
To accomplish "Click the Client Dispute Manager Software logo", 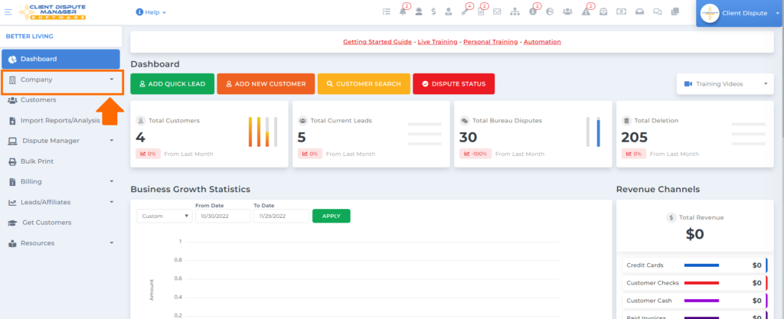I will 52,12.
